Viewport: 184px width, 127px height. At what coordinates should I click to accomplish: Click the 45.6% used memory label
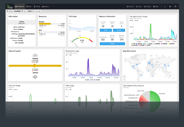pyautogui.click(x=43, y=26)
